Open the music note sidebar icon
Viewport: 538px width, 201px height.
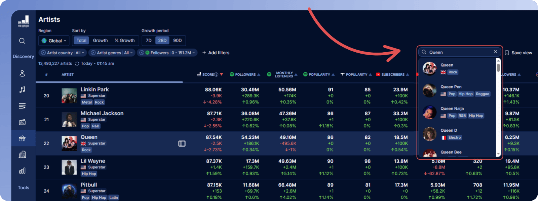[22, 89]
